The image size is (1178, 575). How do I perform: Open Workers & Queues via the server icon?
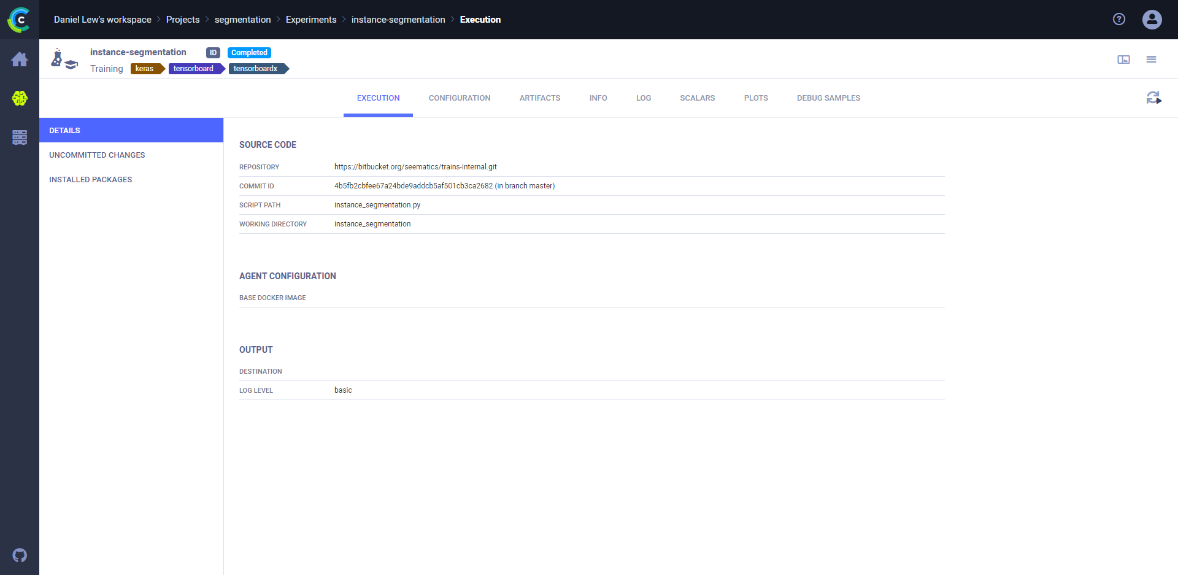(20, 137)
